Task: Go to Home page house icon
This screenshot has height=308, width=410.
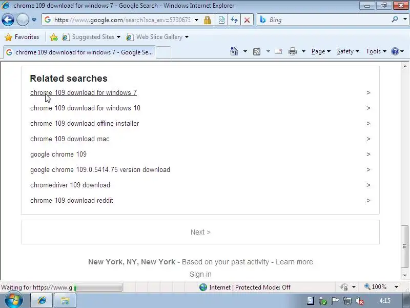Action: pyautogui.click(x=234, y=51)
